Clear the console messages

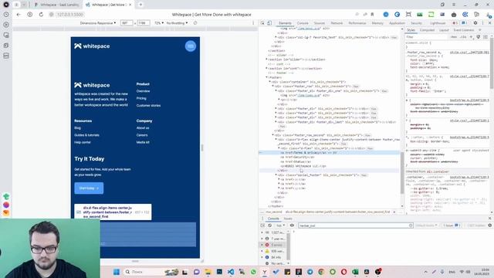point(269,225)
